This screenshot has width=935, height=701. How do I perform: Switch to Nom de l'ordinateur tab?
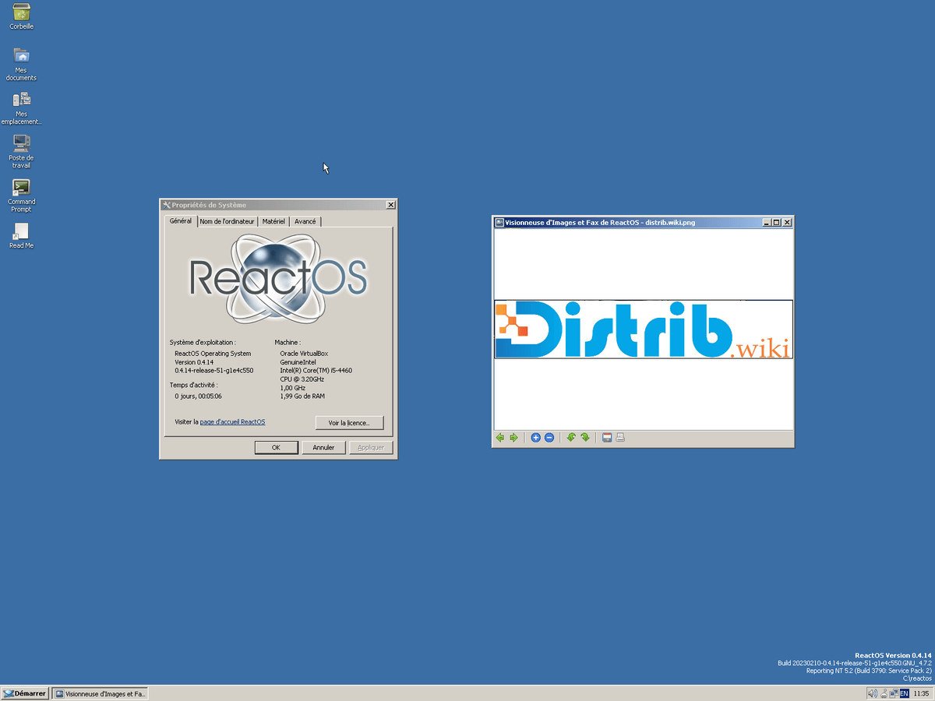point(227,222)
